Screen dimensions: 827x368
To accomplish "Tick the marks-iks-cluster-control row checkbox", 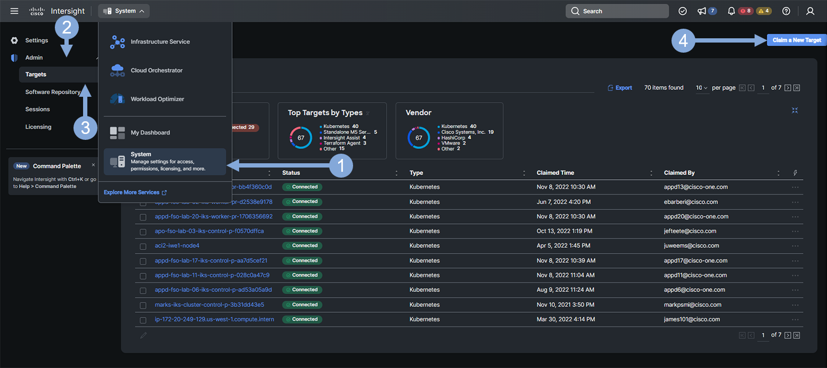I will coord(143,306).
